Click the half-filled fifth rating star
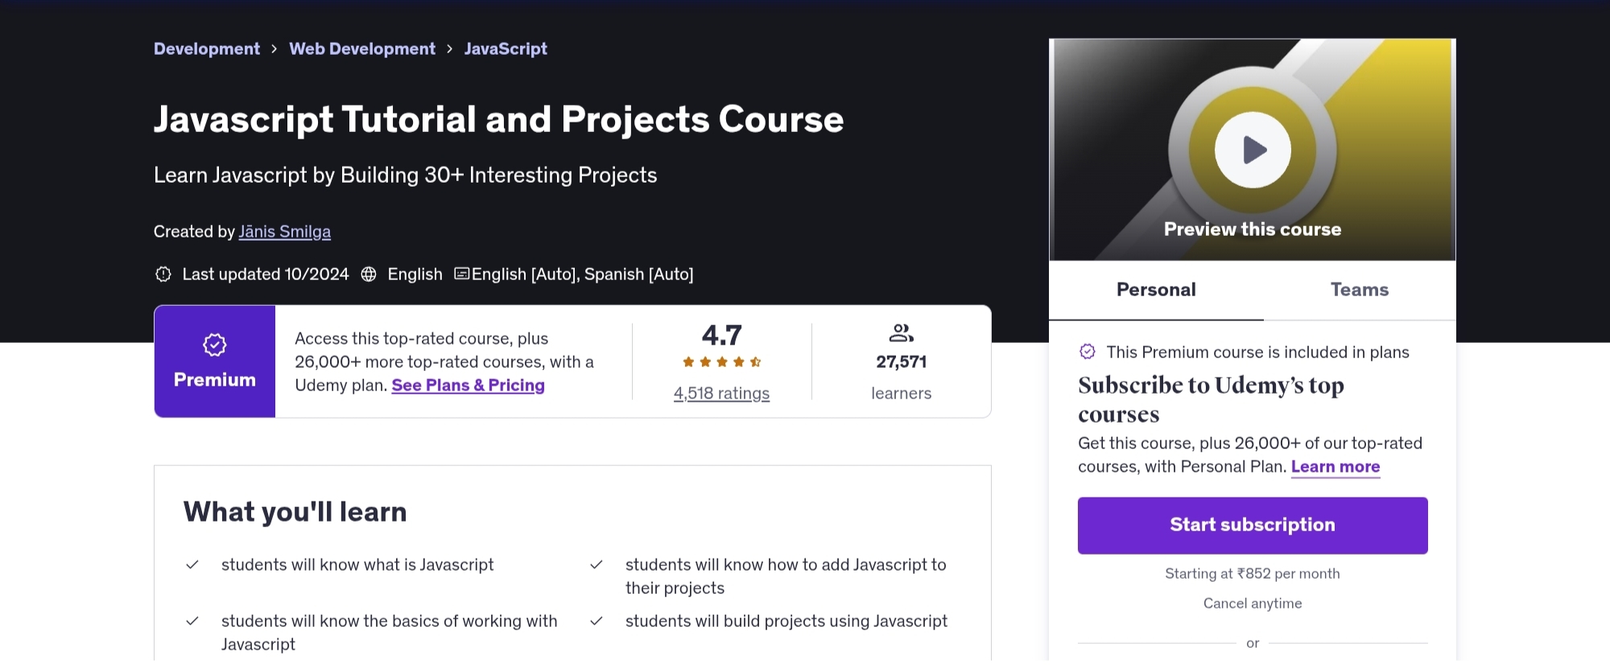Screen dimensions: 1610x672 757,362
